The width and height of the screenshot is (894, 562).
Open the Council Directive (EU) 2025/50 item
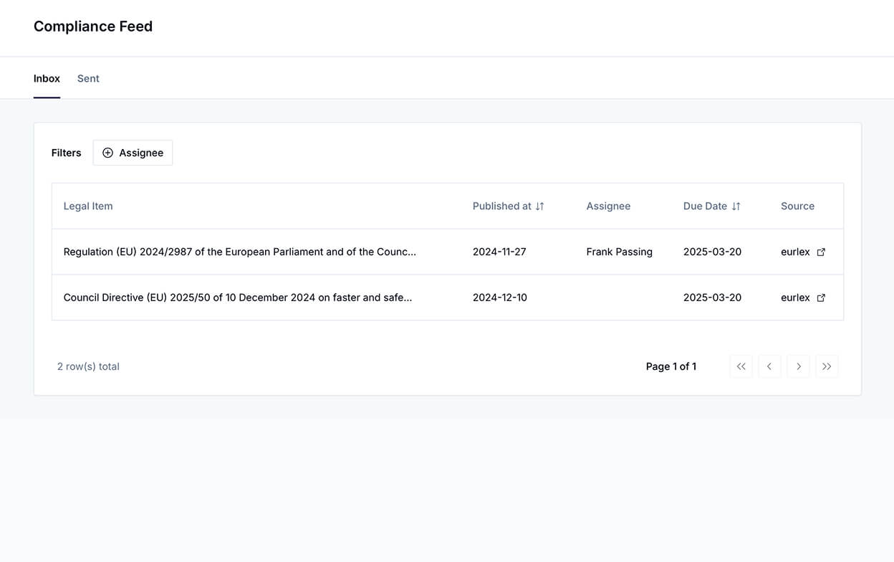237,297
